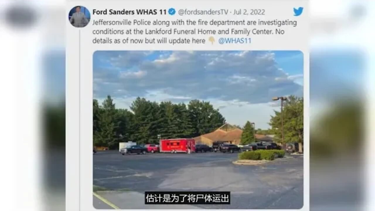The width and height of the screenshot is (375, 211).
Task: Click the street lamp post in the photo
Action: click(x=282, y=122)
